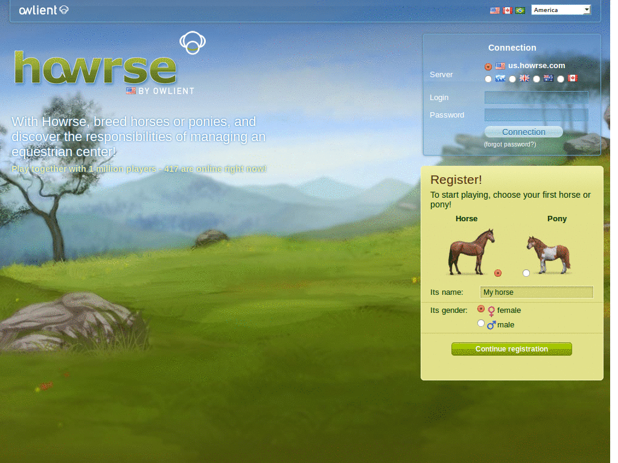Image resolution: width=618 pixels, height=463 pixels.
Task: Select the Horse radio button
Action: pyautogui.click(x=498, y=273)
